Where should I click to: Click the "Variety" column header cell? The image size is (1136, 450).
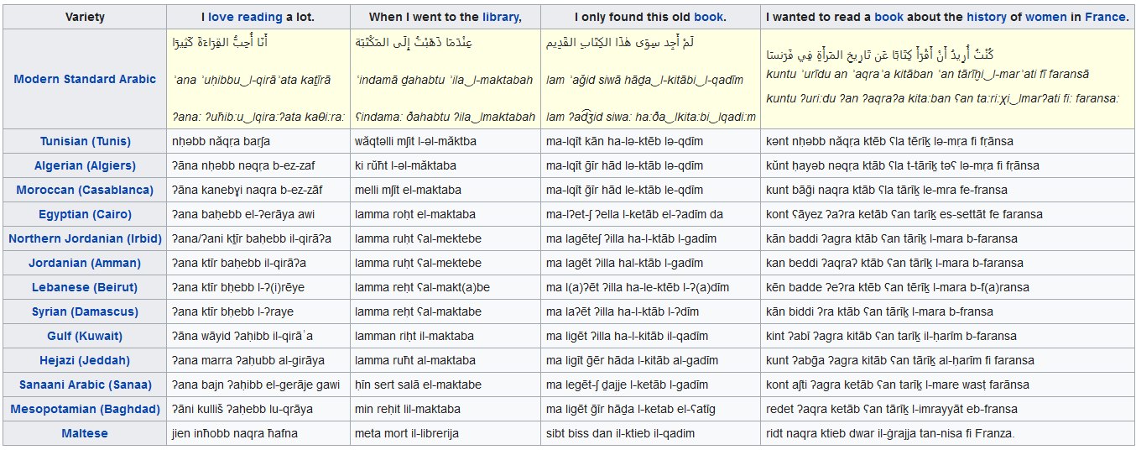click(x=85, y=17)
